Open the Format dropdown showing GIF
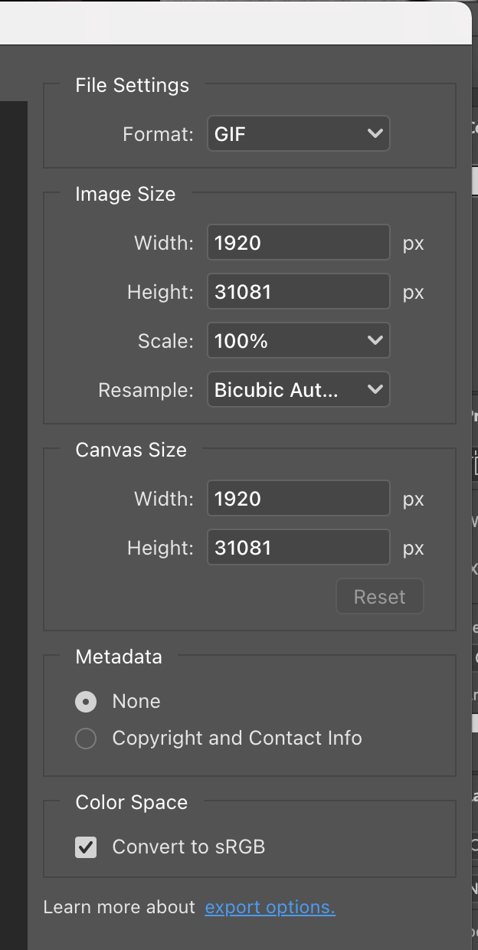Image resolution: width=478 pixels, height=950 pixels. coord(298,133)
